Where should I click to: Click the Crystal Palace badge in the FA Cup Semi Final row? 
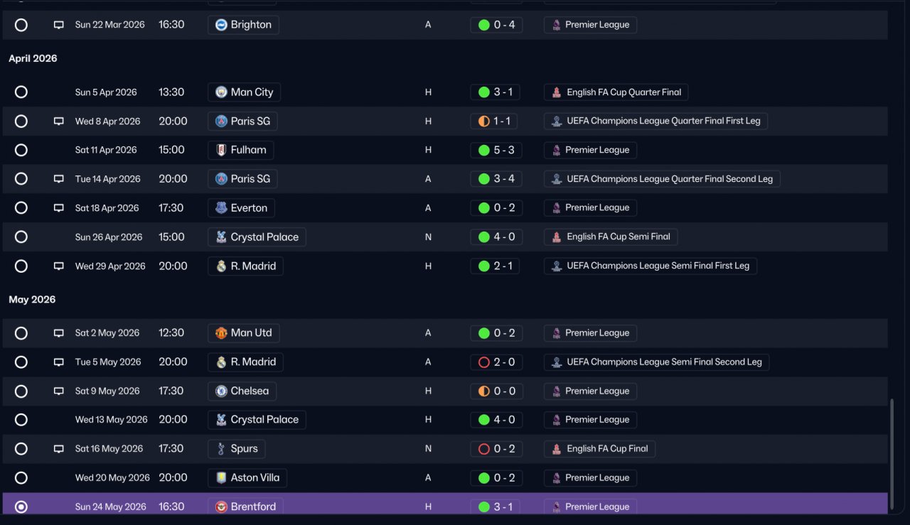tap(221, 237)
